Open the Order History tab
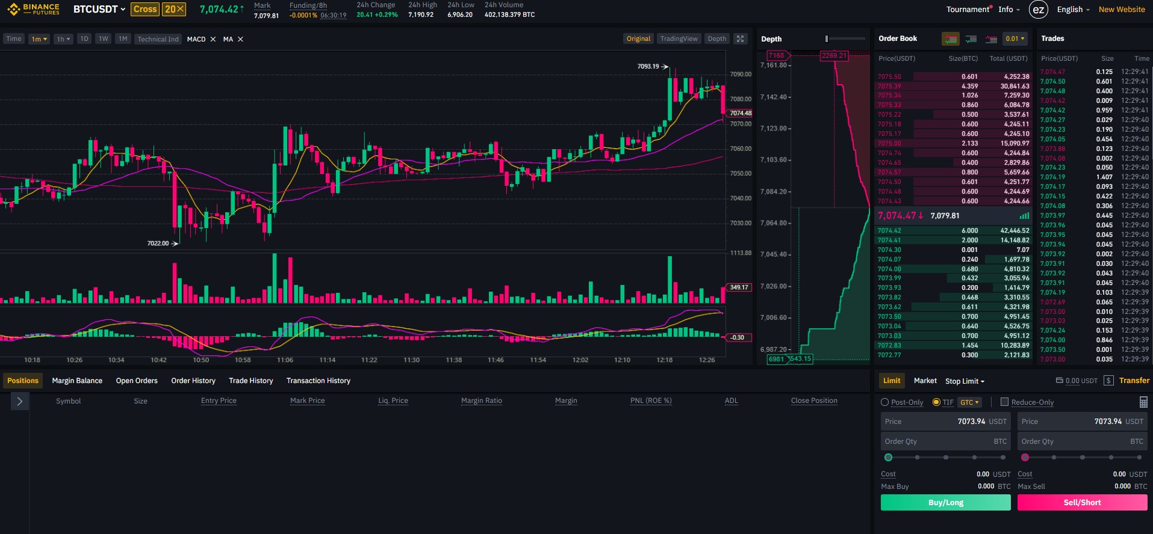Image resolution: width=1153 pixels, height=534 pixels. click(193, 381)
